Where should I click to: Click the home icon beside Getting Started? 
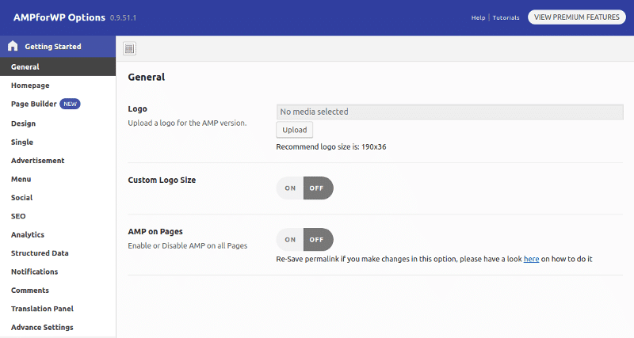click(13, 46)
